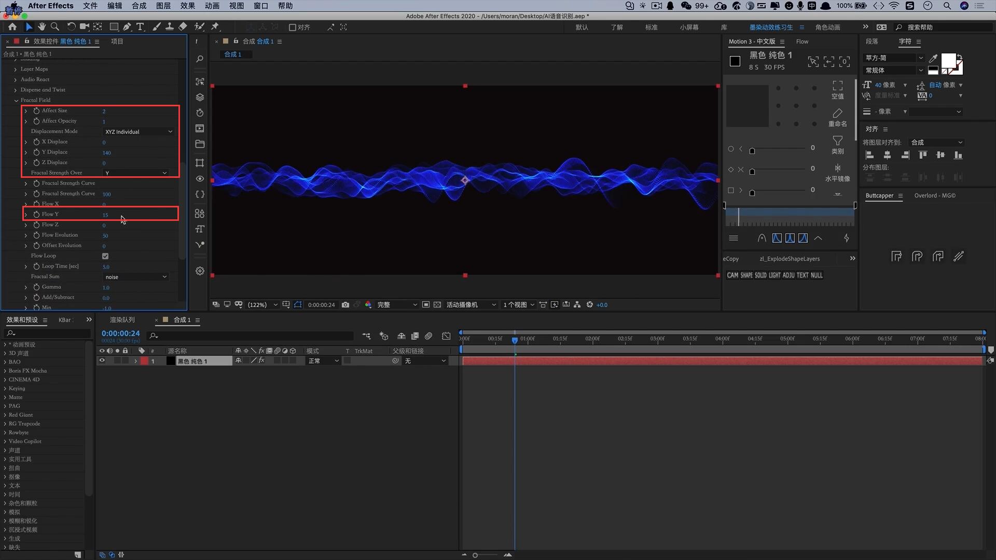The height and width of the screenshot is (560, 996).
Task: Select the Zoom magnifier tool
Action: (x=54, y=27)
